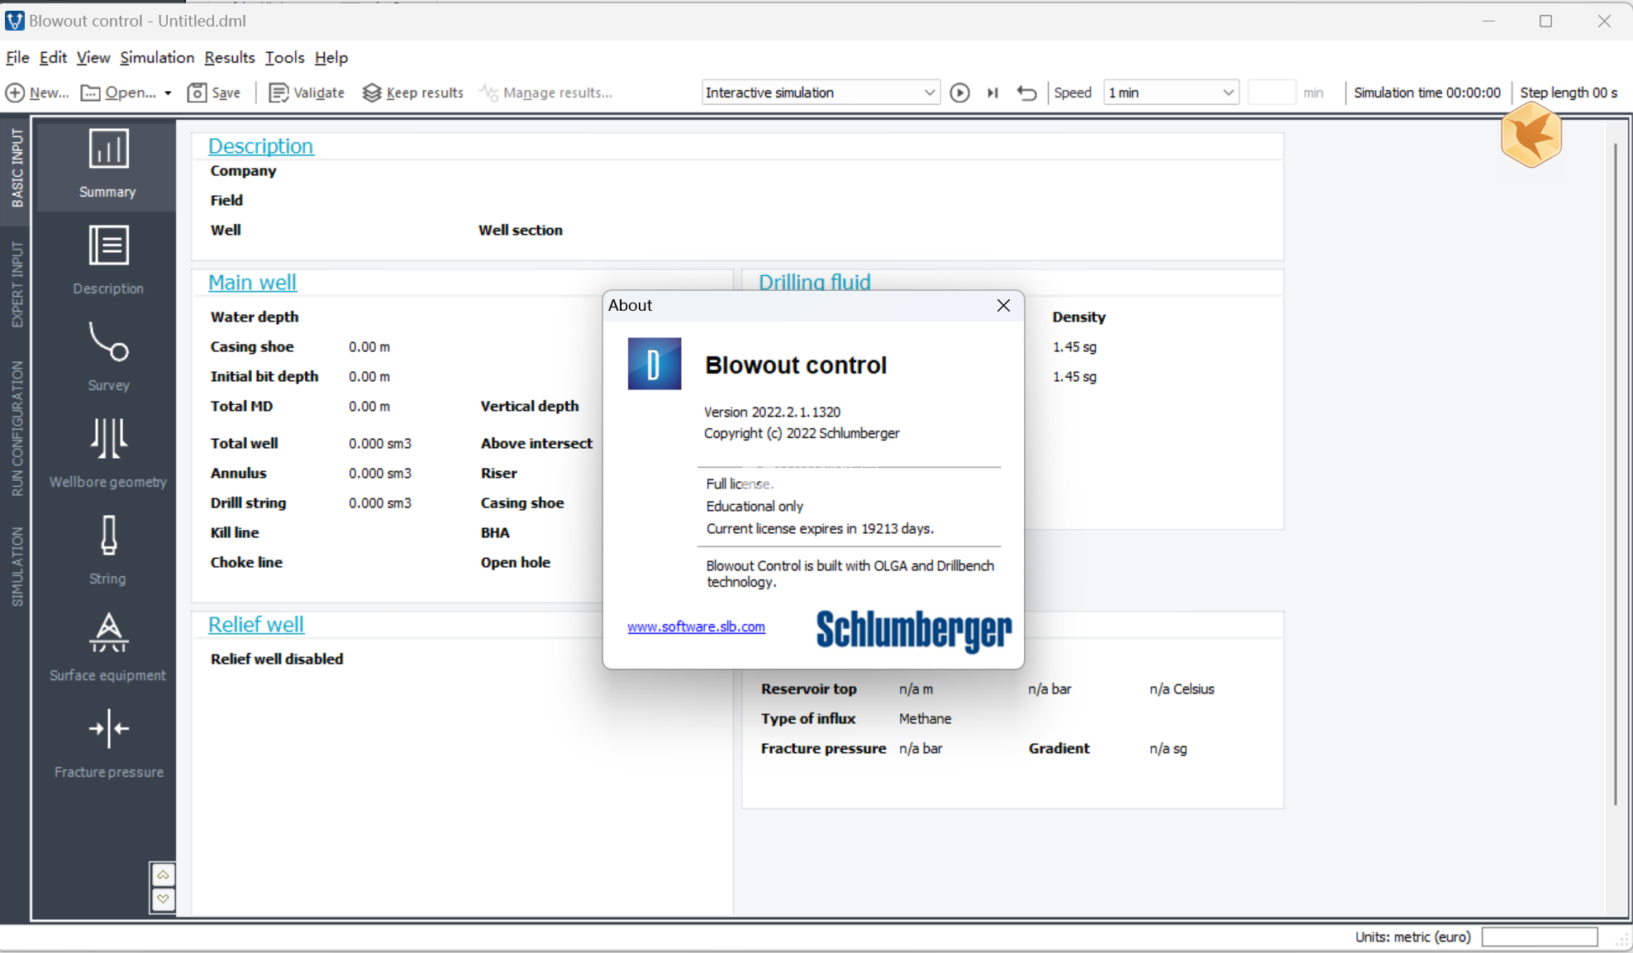Viewport: 1633px width, 953px height.
Task: Visit www.software.slb.com link
Action: [x=696, y=627]
